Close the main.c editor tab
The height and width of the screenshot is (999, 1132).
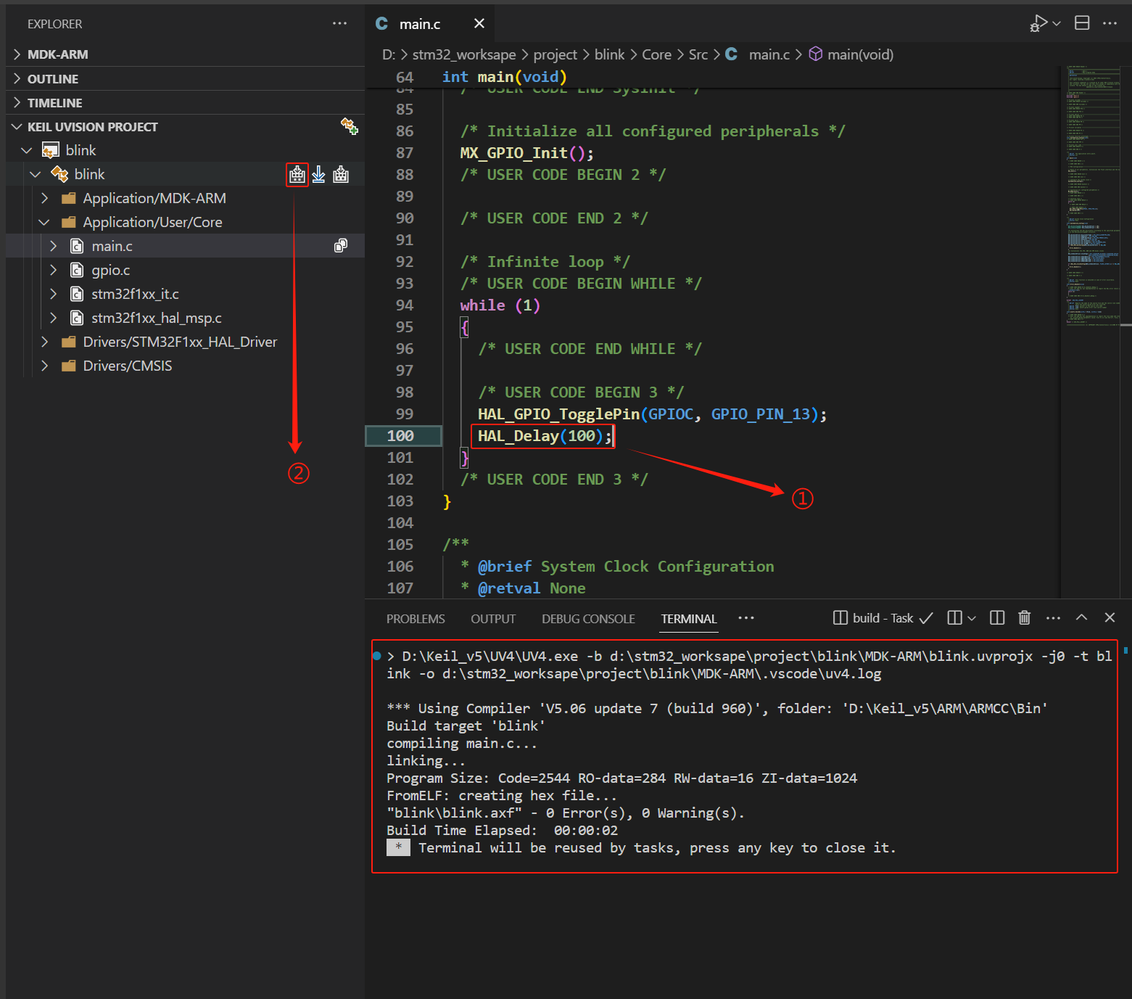point(479,23)
